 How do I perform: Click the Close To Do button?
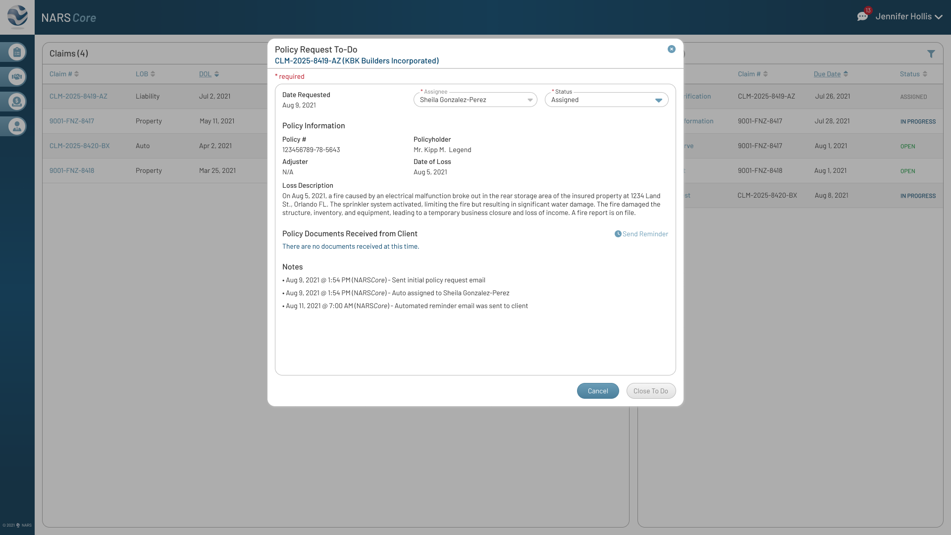(651, 391)
